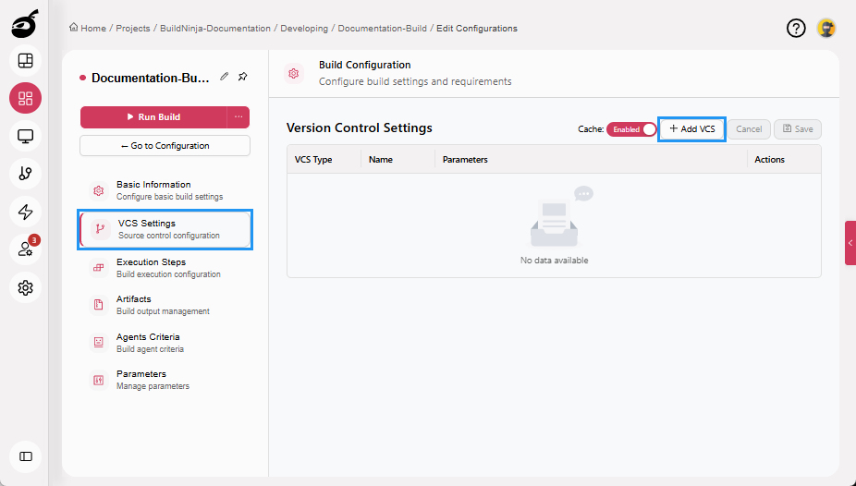Image resolution: width=856 pixels, height=486 pixels.
Task: Select Artifacts section
Action: (x=165, y=305)
